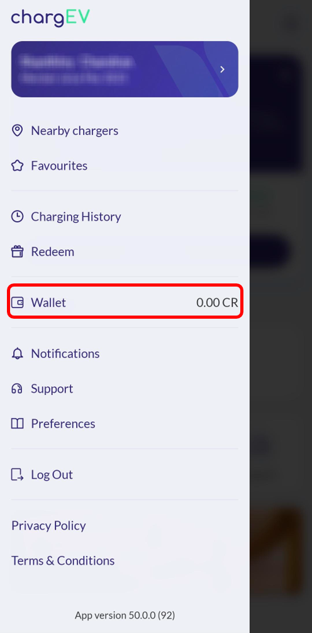Viewport: 312px width, 633px height.
Task: Dismiss the drawer via dimmed background area
Action: click(x=281, y=316)
